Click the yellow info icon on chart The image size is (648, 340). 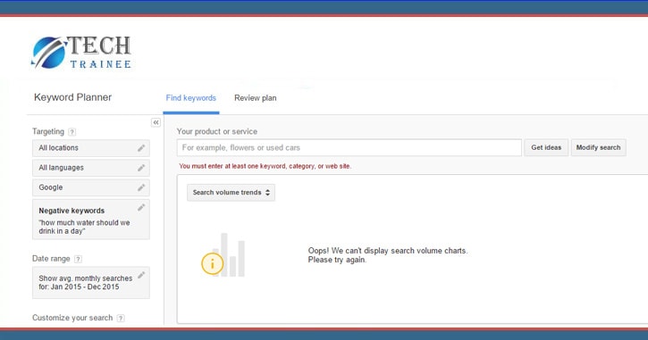pos(213,263)
